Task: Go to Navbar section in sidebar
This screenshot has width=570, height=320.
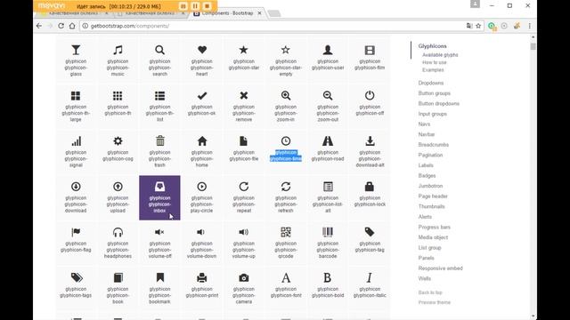Action: click(427, 134)
